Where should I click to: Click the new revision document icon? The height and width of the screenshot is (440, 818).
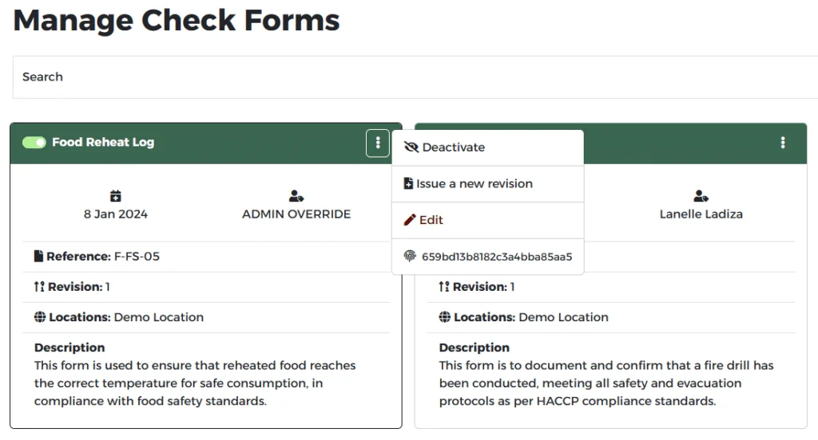409,184
